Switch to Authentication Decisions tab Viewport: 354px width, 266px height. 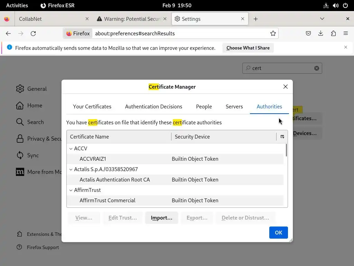pos(153,107)
